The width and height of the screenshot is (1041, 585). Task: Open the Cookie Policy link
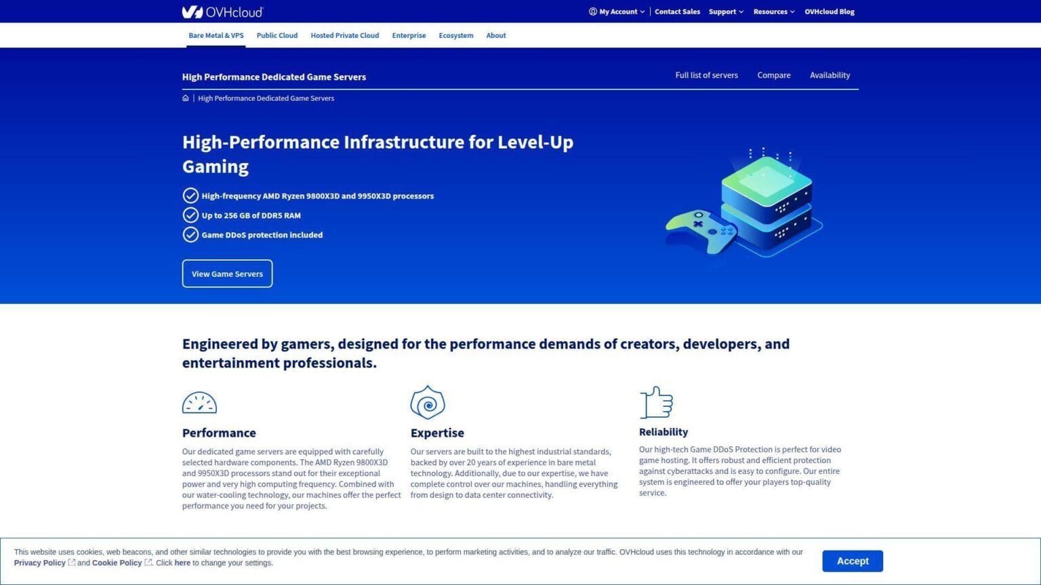click(117, 563)
